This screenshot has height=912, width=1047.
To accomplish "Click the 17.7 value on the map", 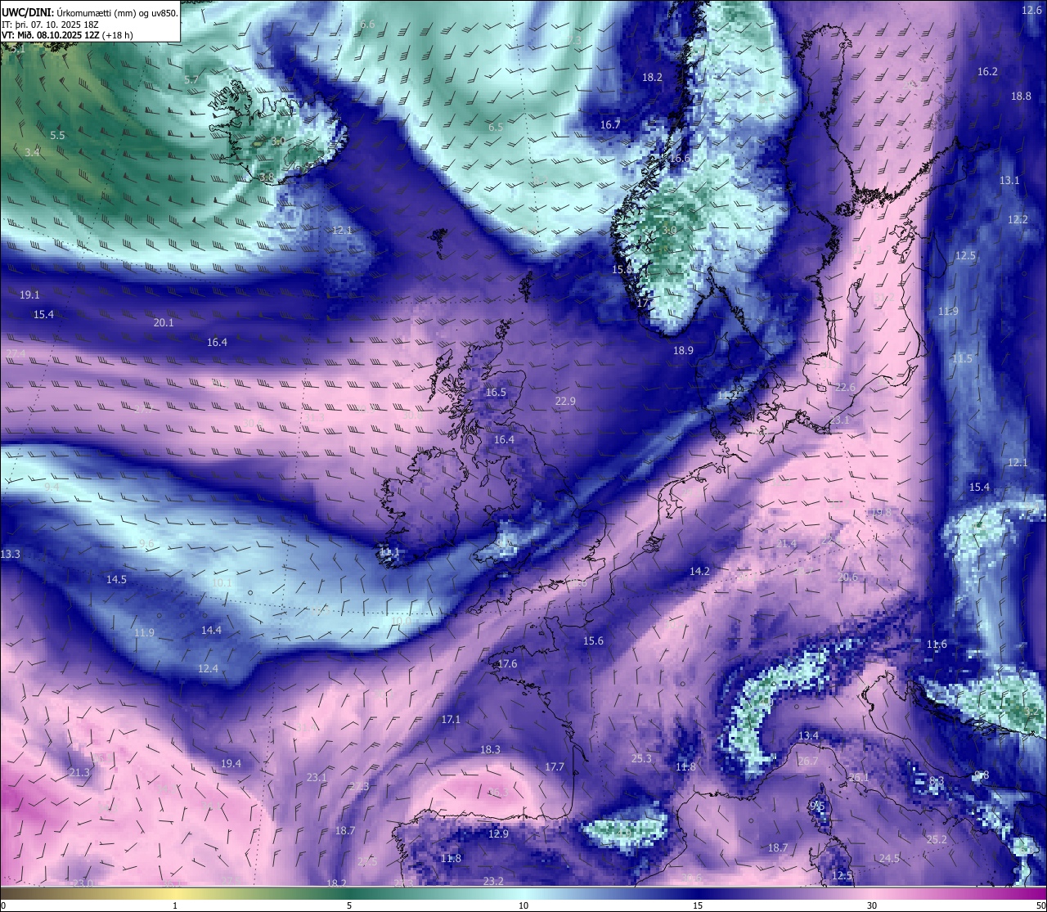I will click(555, 767).
